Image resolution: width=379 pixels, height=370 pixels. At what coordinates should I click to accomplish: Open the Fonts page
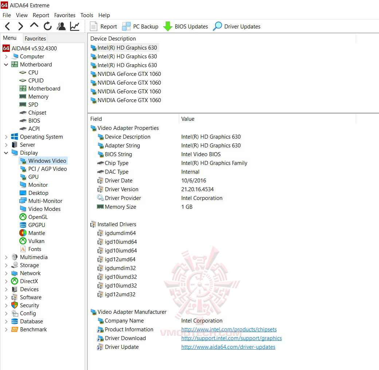pyautogui.click(x=31, y=249)
